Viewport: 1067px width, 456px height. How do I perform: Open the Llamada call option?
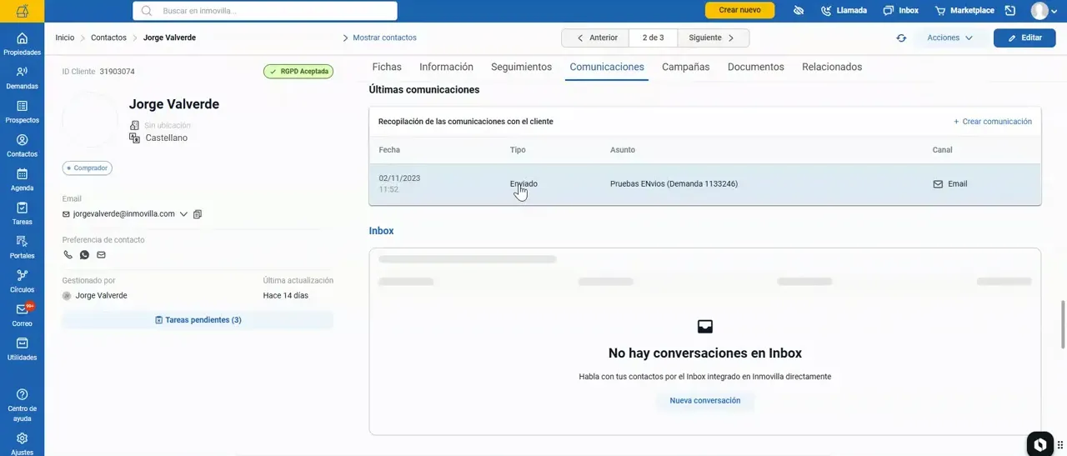pyautogui.click(x=844, y=11)
